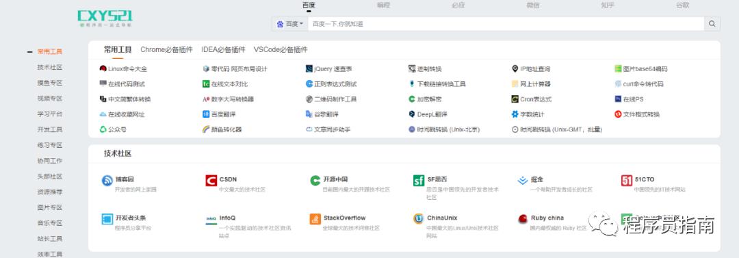Select 技术社区 in the left sidebar

50,68
